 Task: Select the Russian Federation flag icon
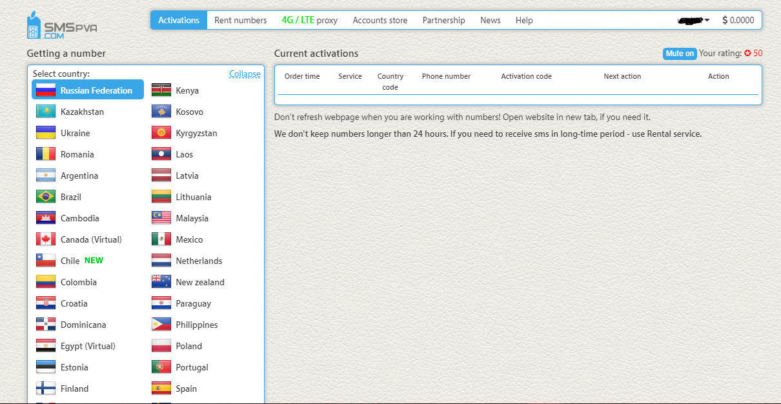tap(46, 90)
